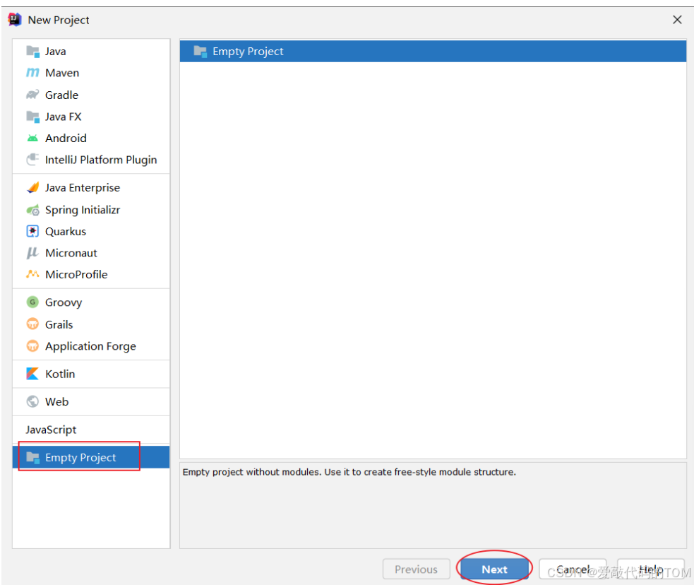Image resolution: width=694 pixels, height=585 pixels.
Task: Choose the Groovy project type
Action: (64, 302)
